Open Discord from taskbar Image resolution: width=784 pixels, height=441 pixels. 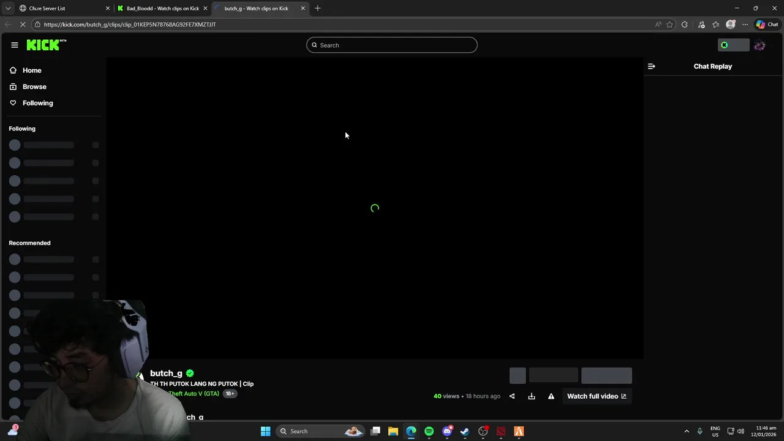click(447, 431)
